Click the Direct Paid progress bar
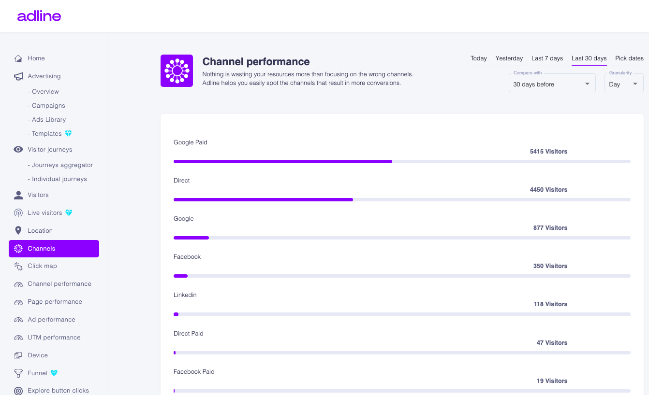 [x=402, y=353]
